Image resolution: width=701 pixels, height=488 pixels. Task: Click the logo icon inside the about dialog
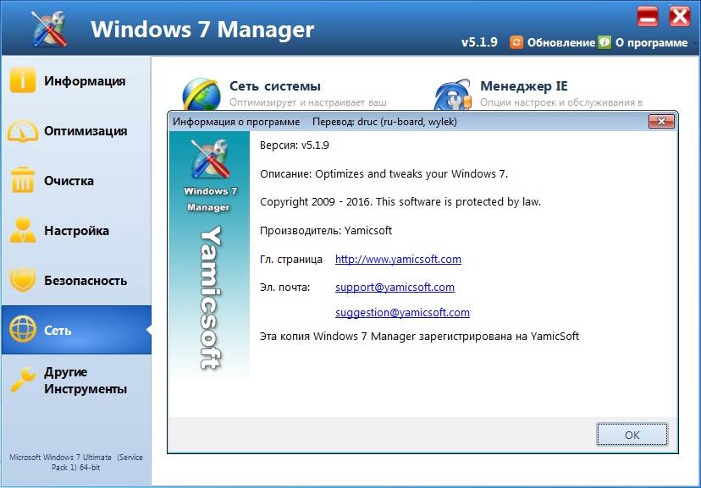click(x=209, y=159)
